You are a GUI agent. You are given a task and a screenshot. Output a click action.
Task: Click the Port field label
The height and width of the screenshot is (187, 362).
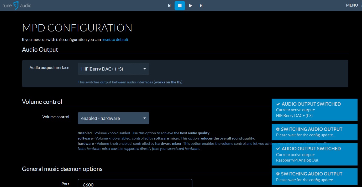pyautogui.click(x=65, y=184)
